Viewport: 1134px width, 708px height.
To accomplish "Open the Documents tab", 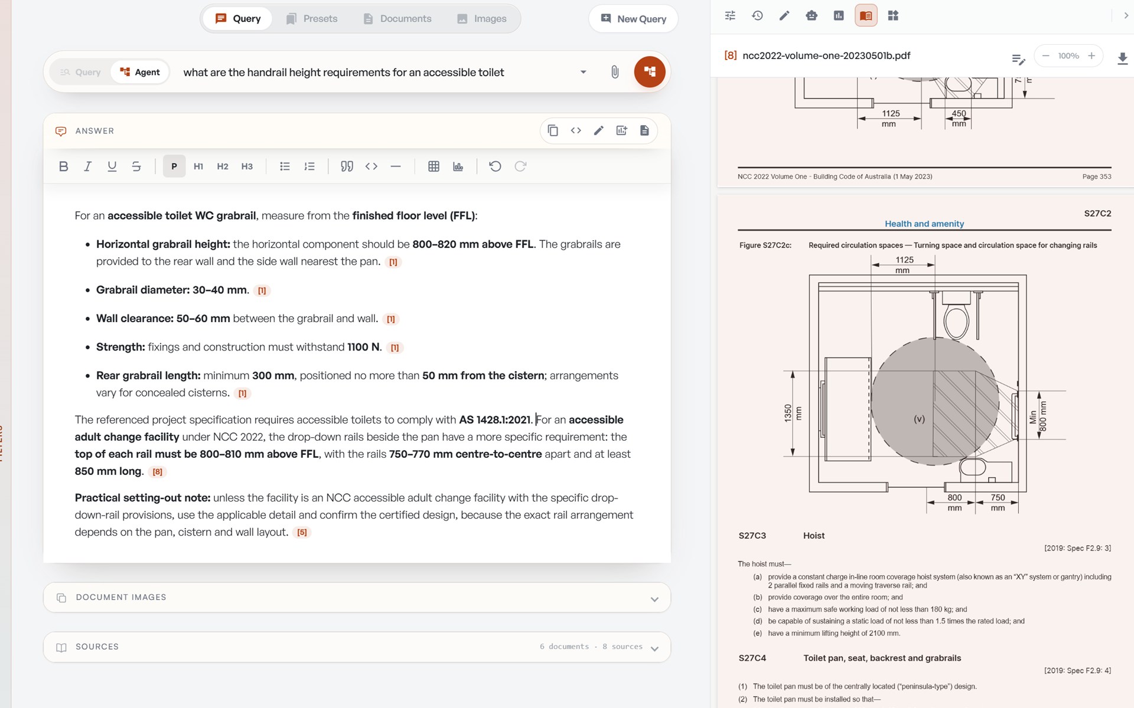I will tap(397, 19).
